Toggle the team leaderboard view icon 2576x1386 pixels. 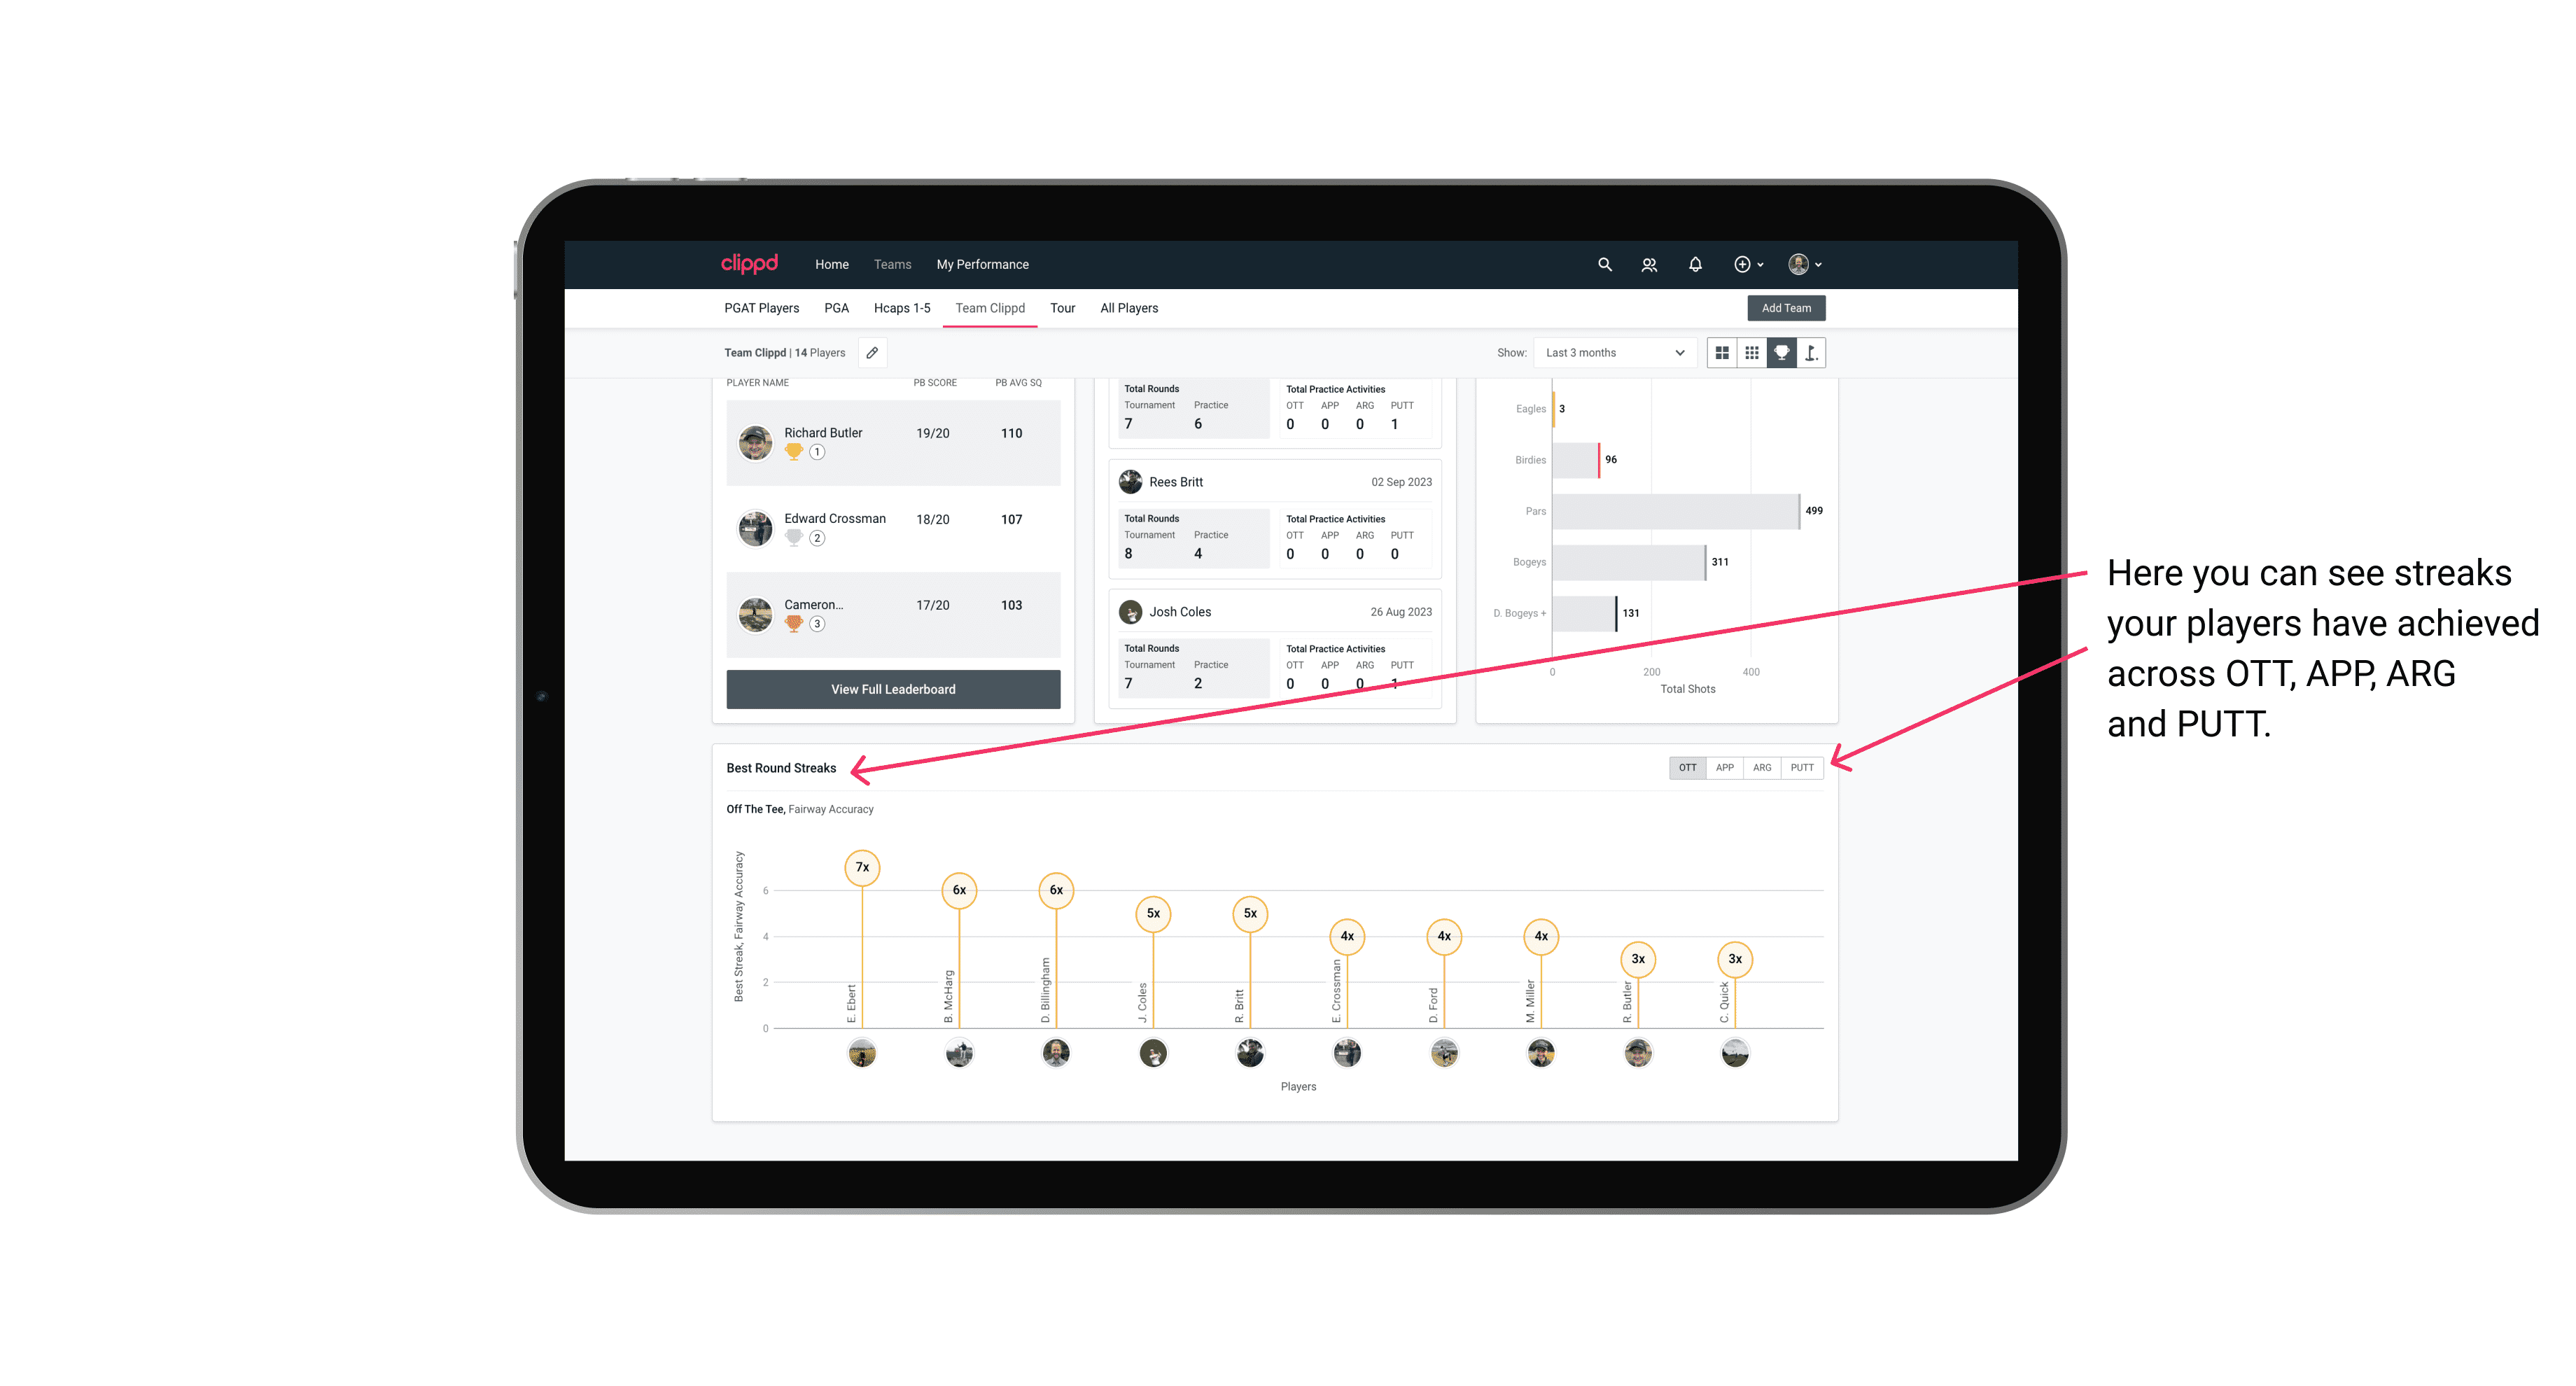1781,353
